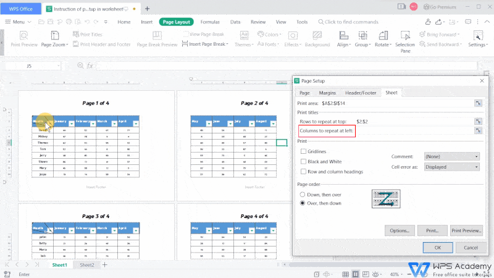Switch to the Home ribbon tab

tap(124, 22)
